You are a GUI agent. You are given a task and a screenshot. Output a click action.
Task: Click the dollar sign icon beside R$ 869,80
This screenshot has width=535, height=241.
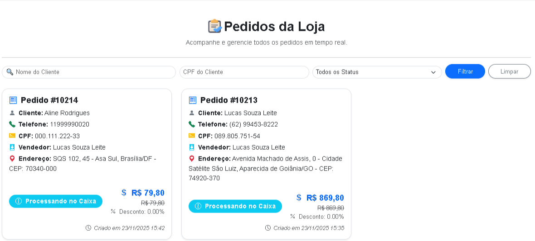(x=299, y=198)
